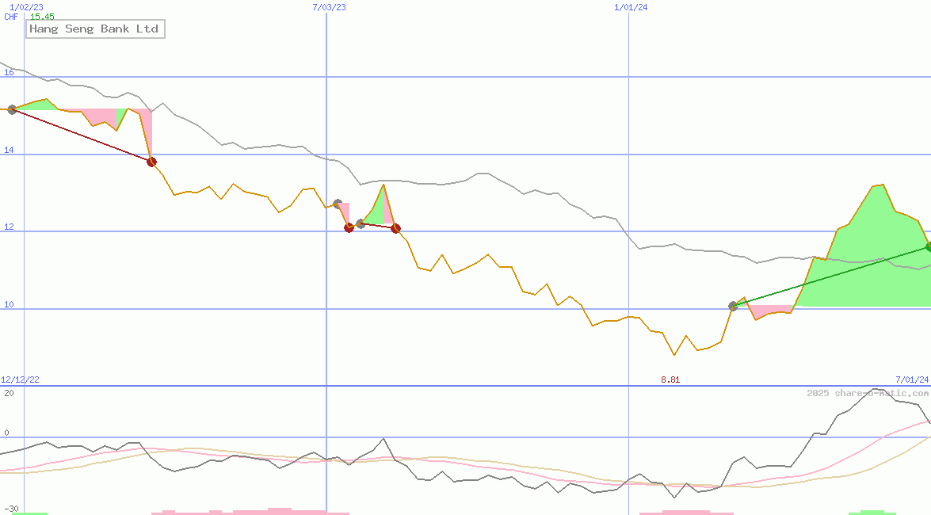Click the 8.81 low price label
931x515 pixels.
[x=670, y=380]
